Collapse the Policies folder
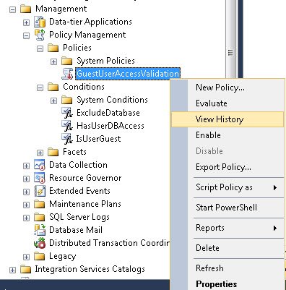This screenshot has height=290, width=286. point(40,49)
